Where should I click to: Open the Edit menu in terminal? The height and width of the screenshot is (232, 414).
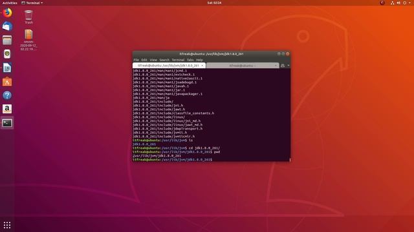click(x=144, y=60)
